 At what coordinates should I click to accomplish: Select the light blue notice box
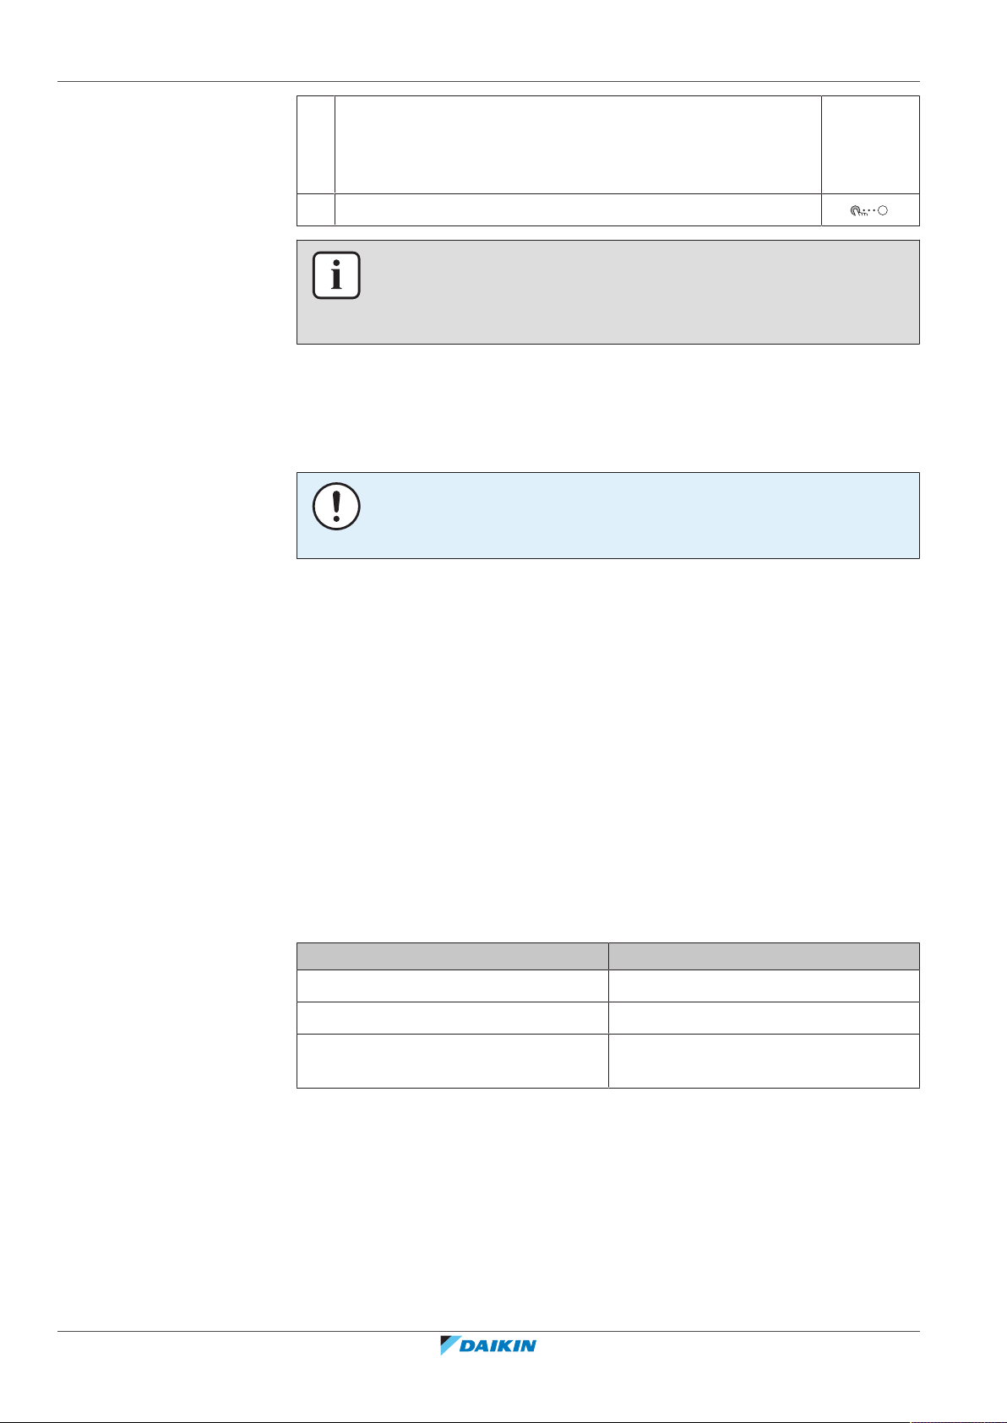[x=607, y=515]
